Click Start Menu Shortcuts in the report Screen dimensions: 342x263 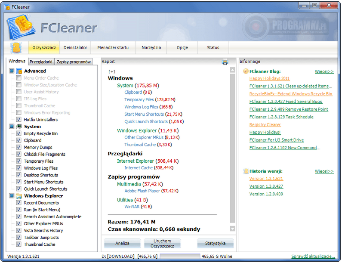[x=144, y=114]
